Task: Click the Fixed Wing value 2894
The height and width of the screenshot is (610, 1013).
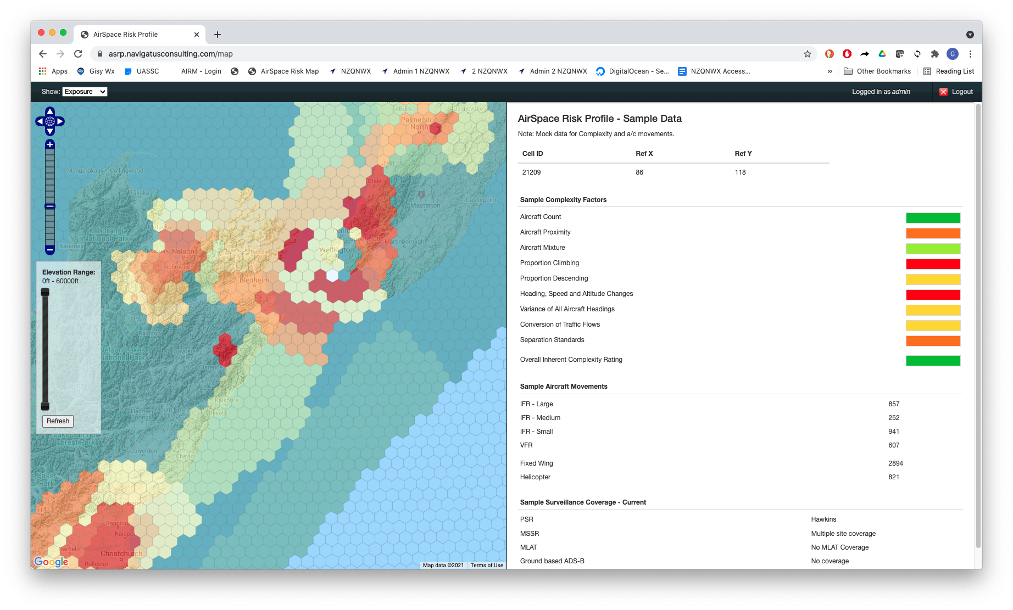Action: 895,463
